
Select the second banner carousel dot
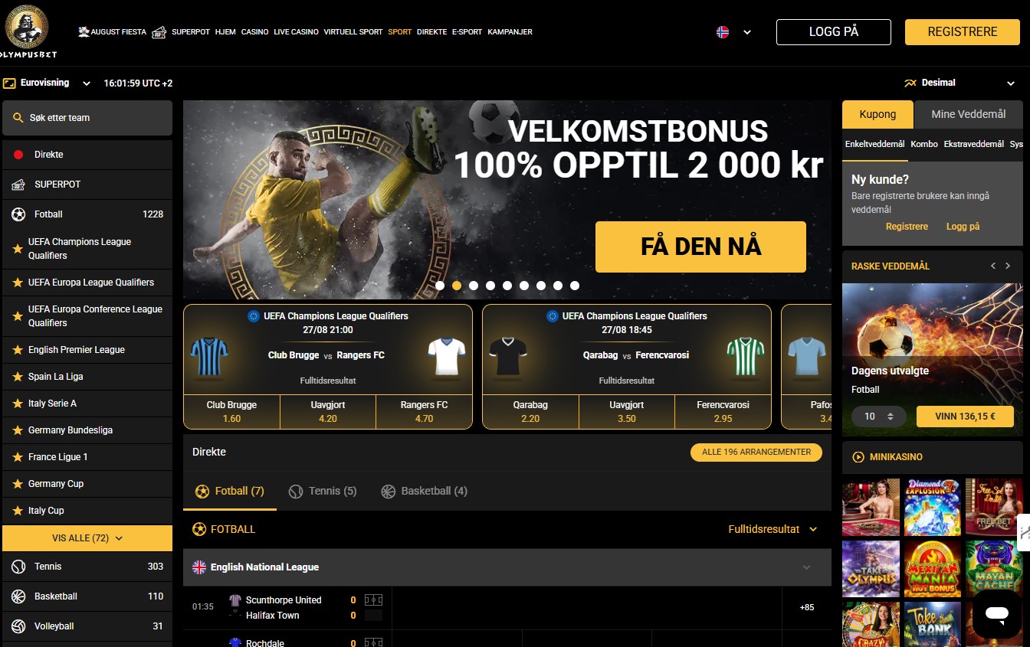pos(457,286)
